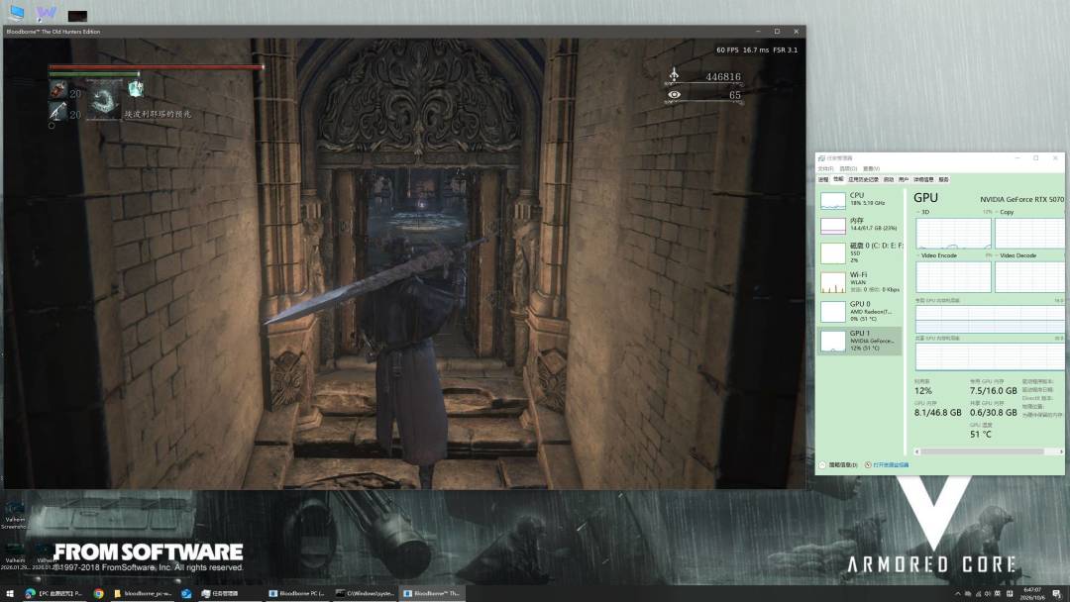This screenshot has height=602, width=1070.
Task: Select 磁盘 0 disk in the performance list
Action: pyautogui.click(x=860, y=252)
